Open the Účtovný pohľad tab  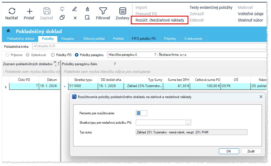point(94,39)
